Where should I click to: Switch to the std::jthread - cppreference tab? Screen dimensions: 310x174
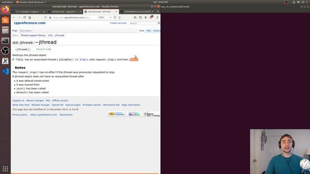coord(64,12)
